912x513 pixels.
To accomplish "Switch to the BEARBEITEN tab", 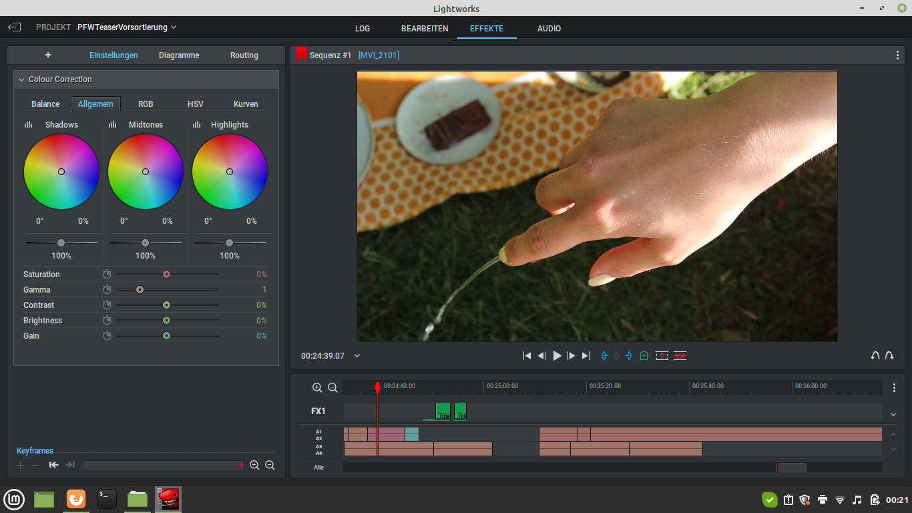I will click(425, 29).
